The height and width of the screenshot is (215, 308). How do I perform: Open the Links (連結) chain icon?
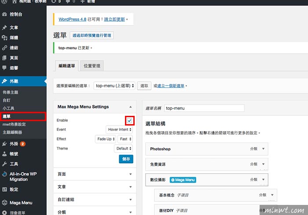[x=4, y=48]
